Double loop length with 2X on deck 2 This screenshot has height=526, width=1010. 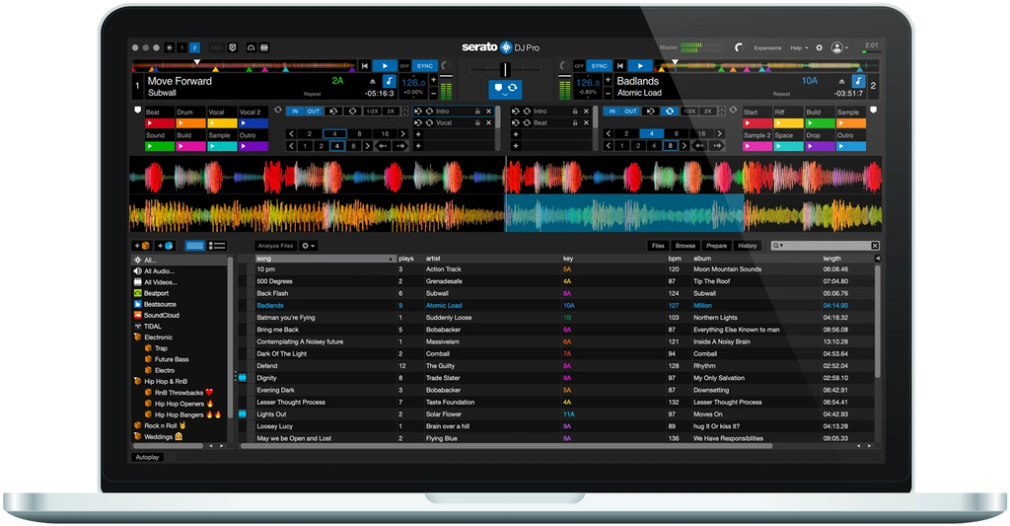[x=707, y=111]
